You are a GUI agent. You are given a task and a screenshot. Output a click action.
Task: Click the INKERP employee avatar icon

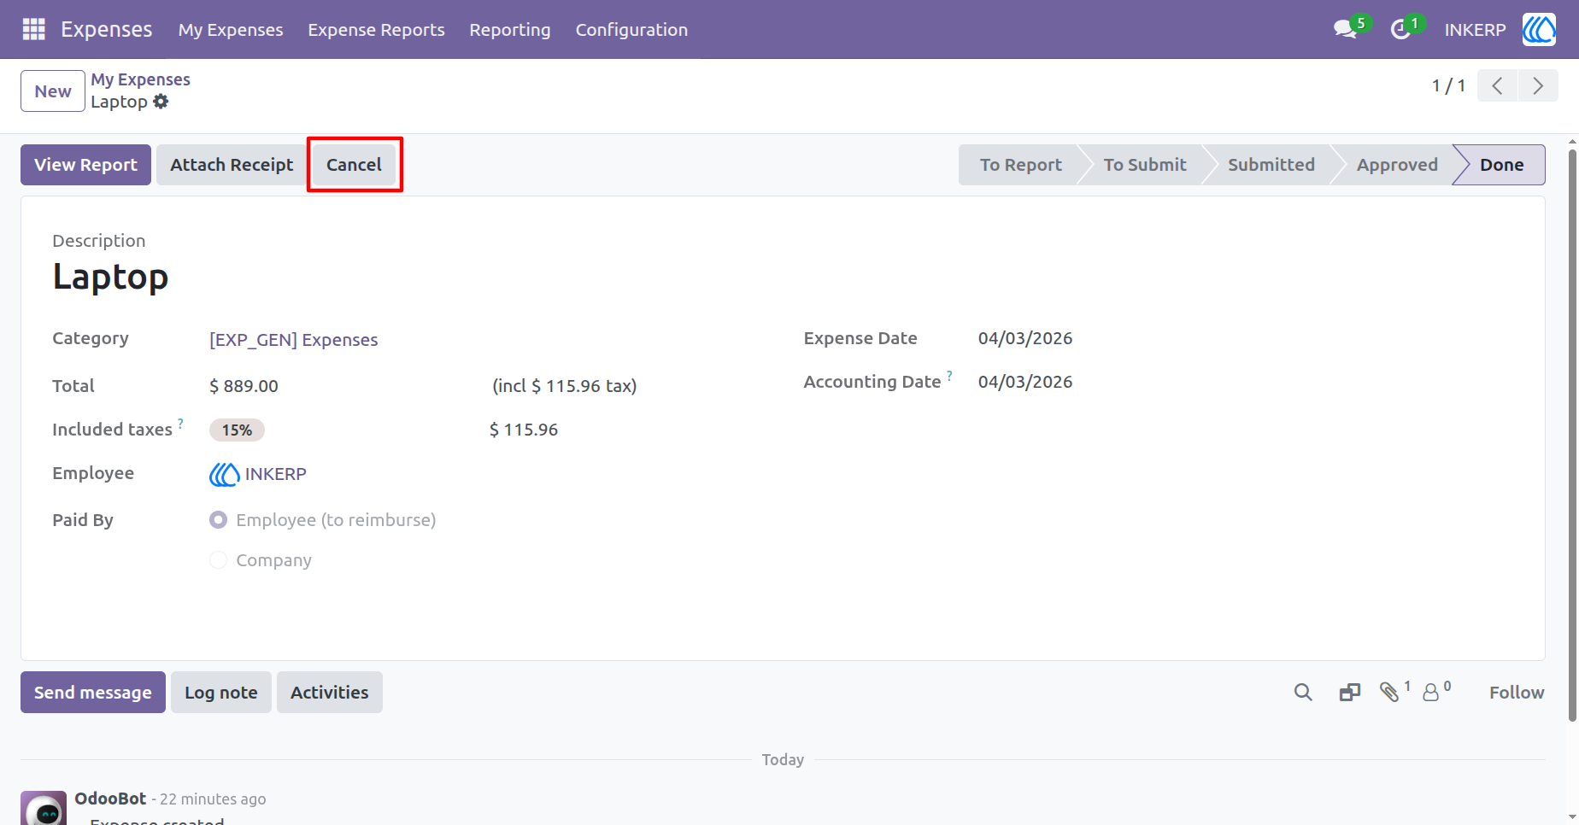pyautogui.click(x=224, y=474)
